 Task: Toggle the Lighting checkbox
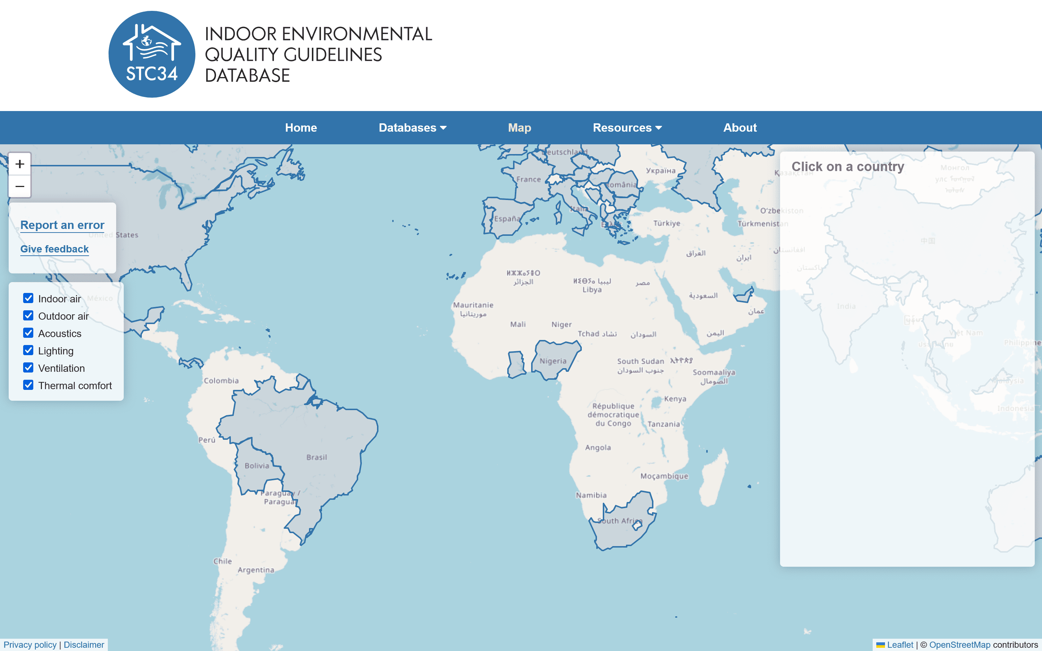click(x=29, y=350)
